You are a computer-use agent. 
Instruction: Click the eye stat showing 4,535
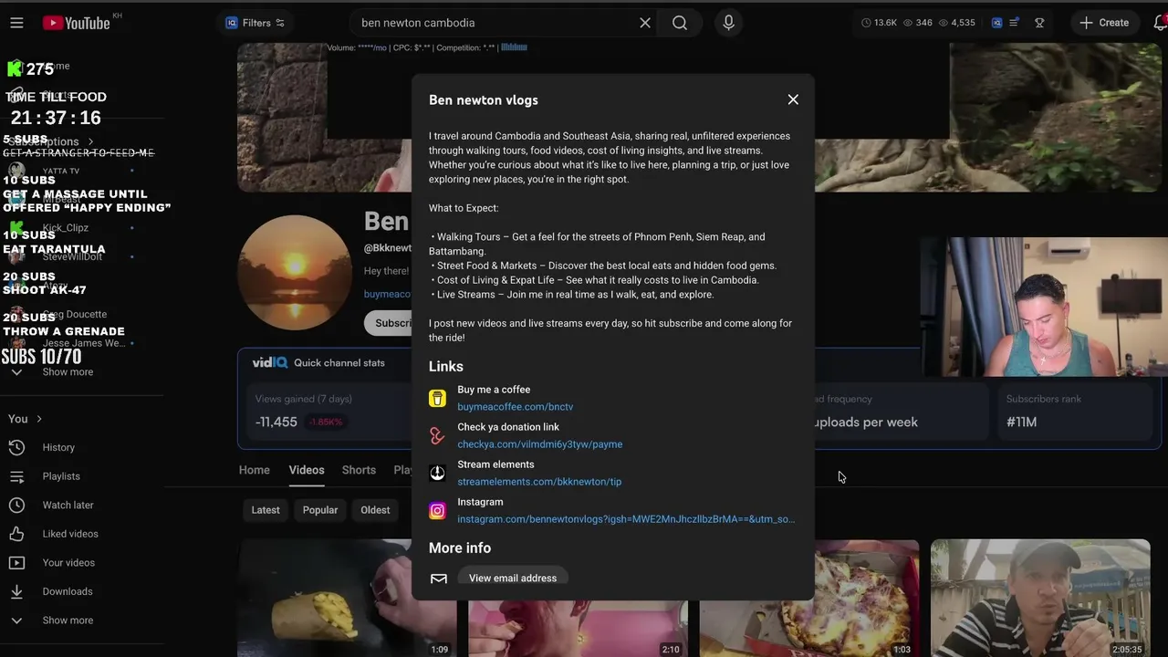(957, 23)
